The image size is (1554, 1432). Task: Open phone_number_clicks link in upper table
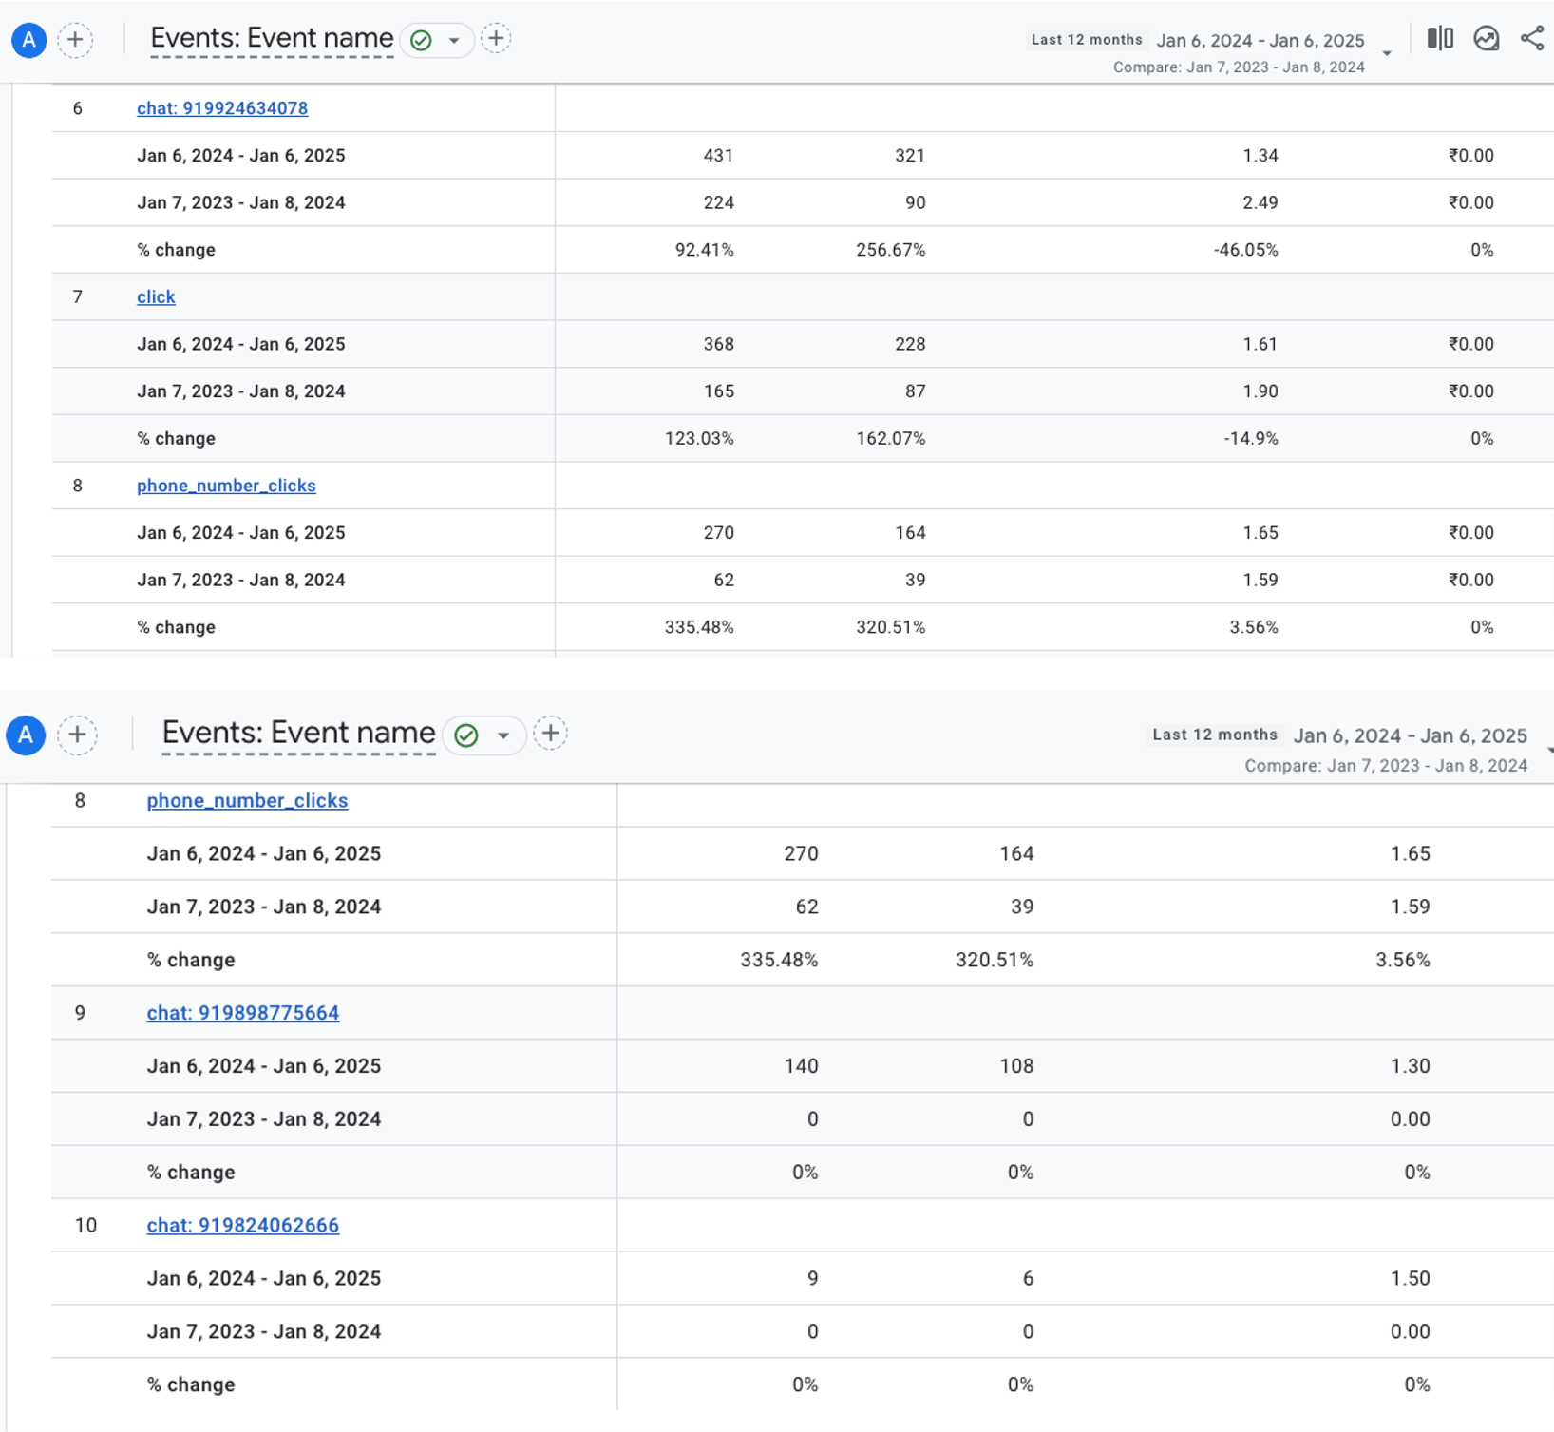point(226,486)
